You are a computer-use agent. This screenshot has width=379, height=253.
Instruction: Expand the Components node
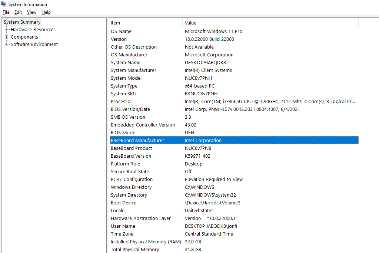coord(7,37)
